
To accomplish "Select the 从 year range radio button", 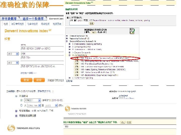I will (21, 105).
